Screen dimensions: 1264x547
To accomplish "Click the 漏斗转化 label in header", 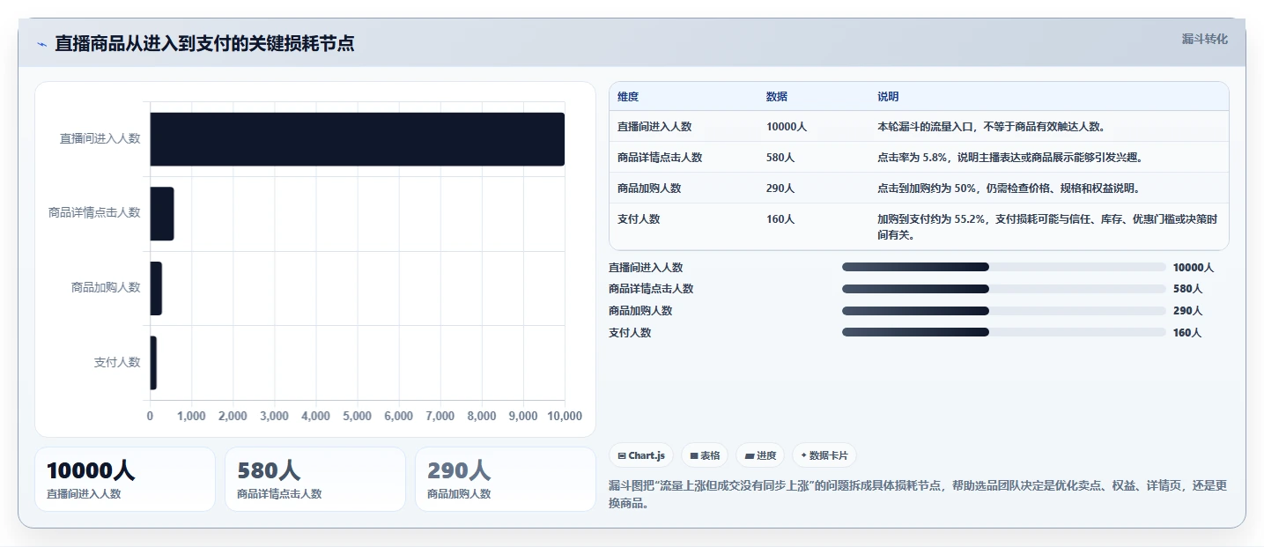I will [1204, 40].
